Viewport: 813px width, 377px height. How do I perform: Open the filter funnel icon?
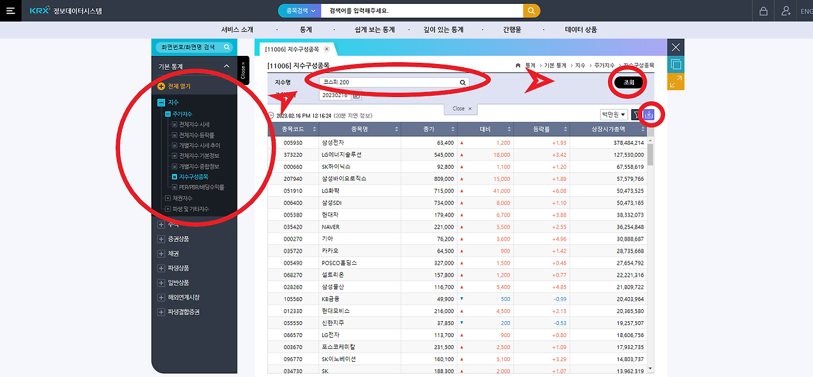[x=636, y=115]
